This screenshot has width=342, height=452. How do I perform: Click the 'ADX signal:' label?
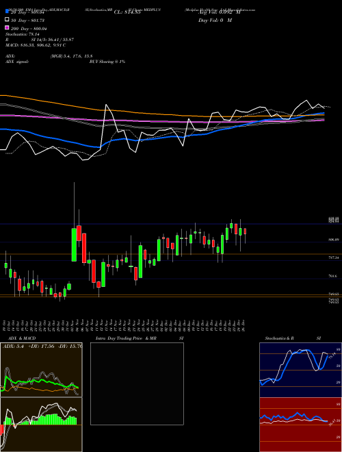pyautogui.click(x=17, y=62)
